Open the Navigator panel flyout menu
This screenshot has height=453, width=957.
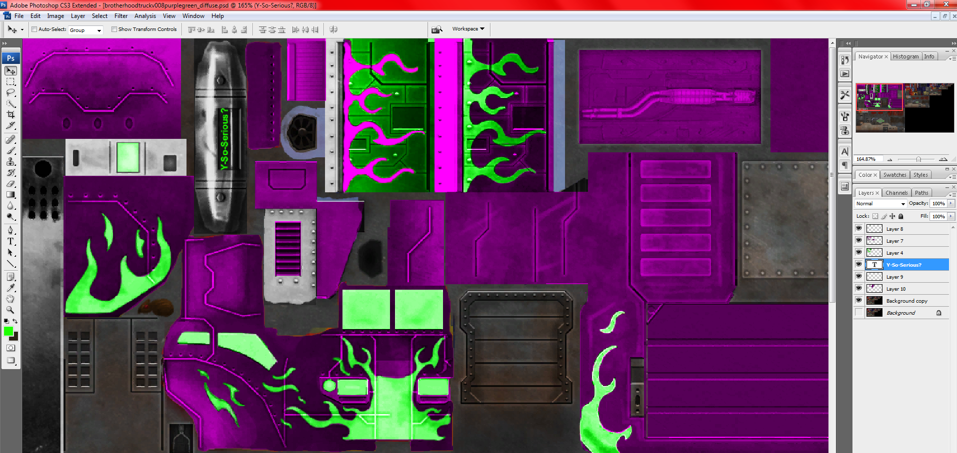[952, 58]
